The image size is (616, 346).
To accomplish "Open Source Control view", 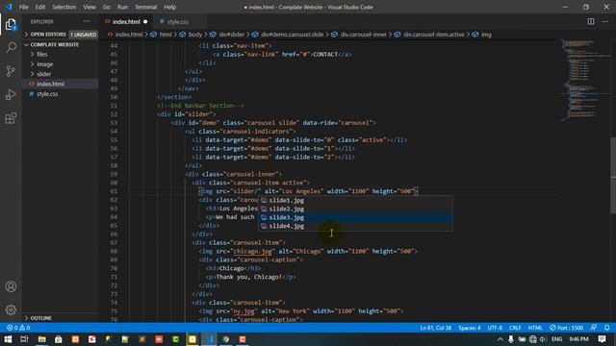I will tap(11, 71).
